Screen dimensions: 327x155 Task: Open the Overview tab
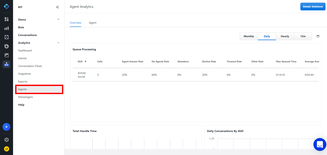click(x=75, y=23)
